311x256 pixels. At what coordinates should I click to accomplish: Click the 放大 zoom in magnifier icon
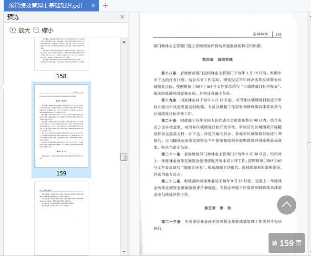[13, 30]
